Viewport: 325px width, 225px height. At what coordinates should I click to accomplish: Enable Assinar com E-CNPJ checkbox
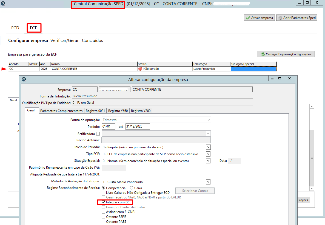point(103,212)
